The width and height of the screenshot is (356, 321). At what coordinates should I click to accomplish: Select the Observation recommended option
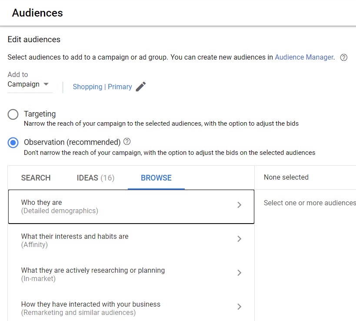point(13,142)
